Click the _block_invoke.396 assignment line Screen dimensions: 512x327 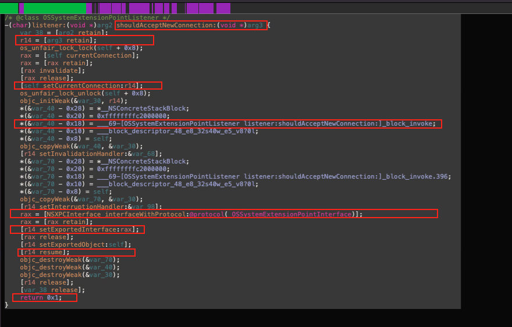pyautogui.click(x=236, y=176)
